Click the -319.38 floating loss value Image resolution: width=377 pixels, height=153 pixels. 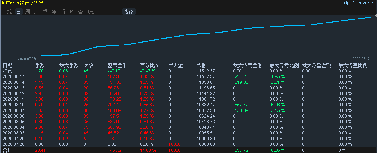click(241, 83)
